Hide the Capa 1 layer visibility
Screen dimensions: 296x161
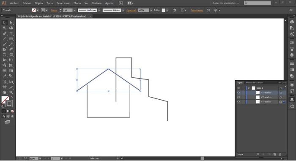[x=238, y=88]
